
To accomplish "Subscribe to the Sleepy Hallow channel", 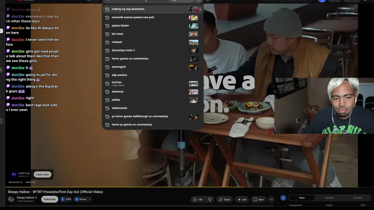I will pos(50,199).
